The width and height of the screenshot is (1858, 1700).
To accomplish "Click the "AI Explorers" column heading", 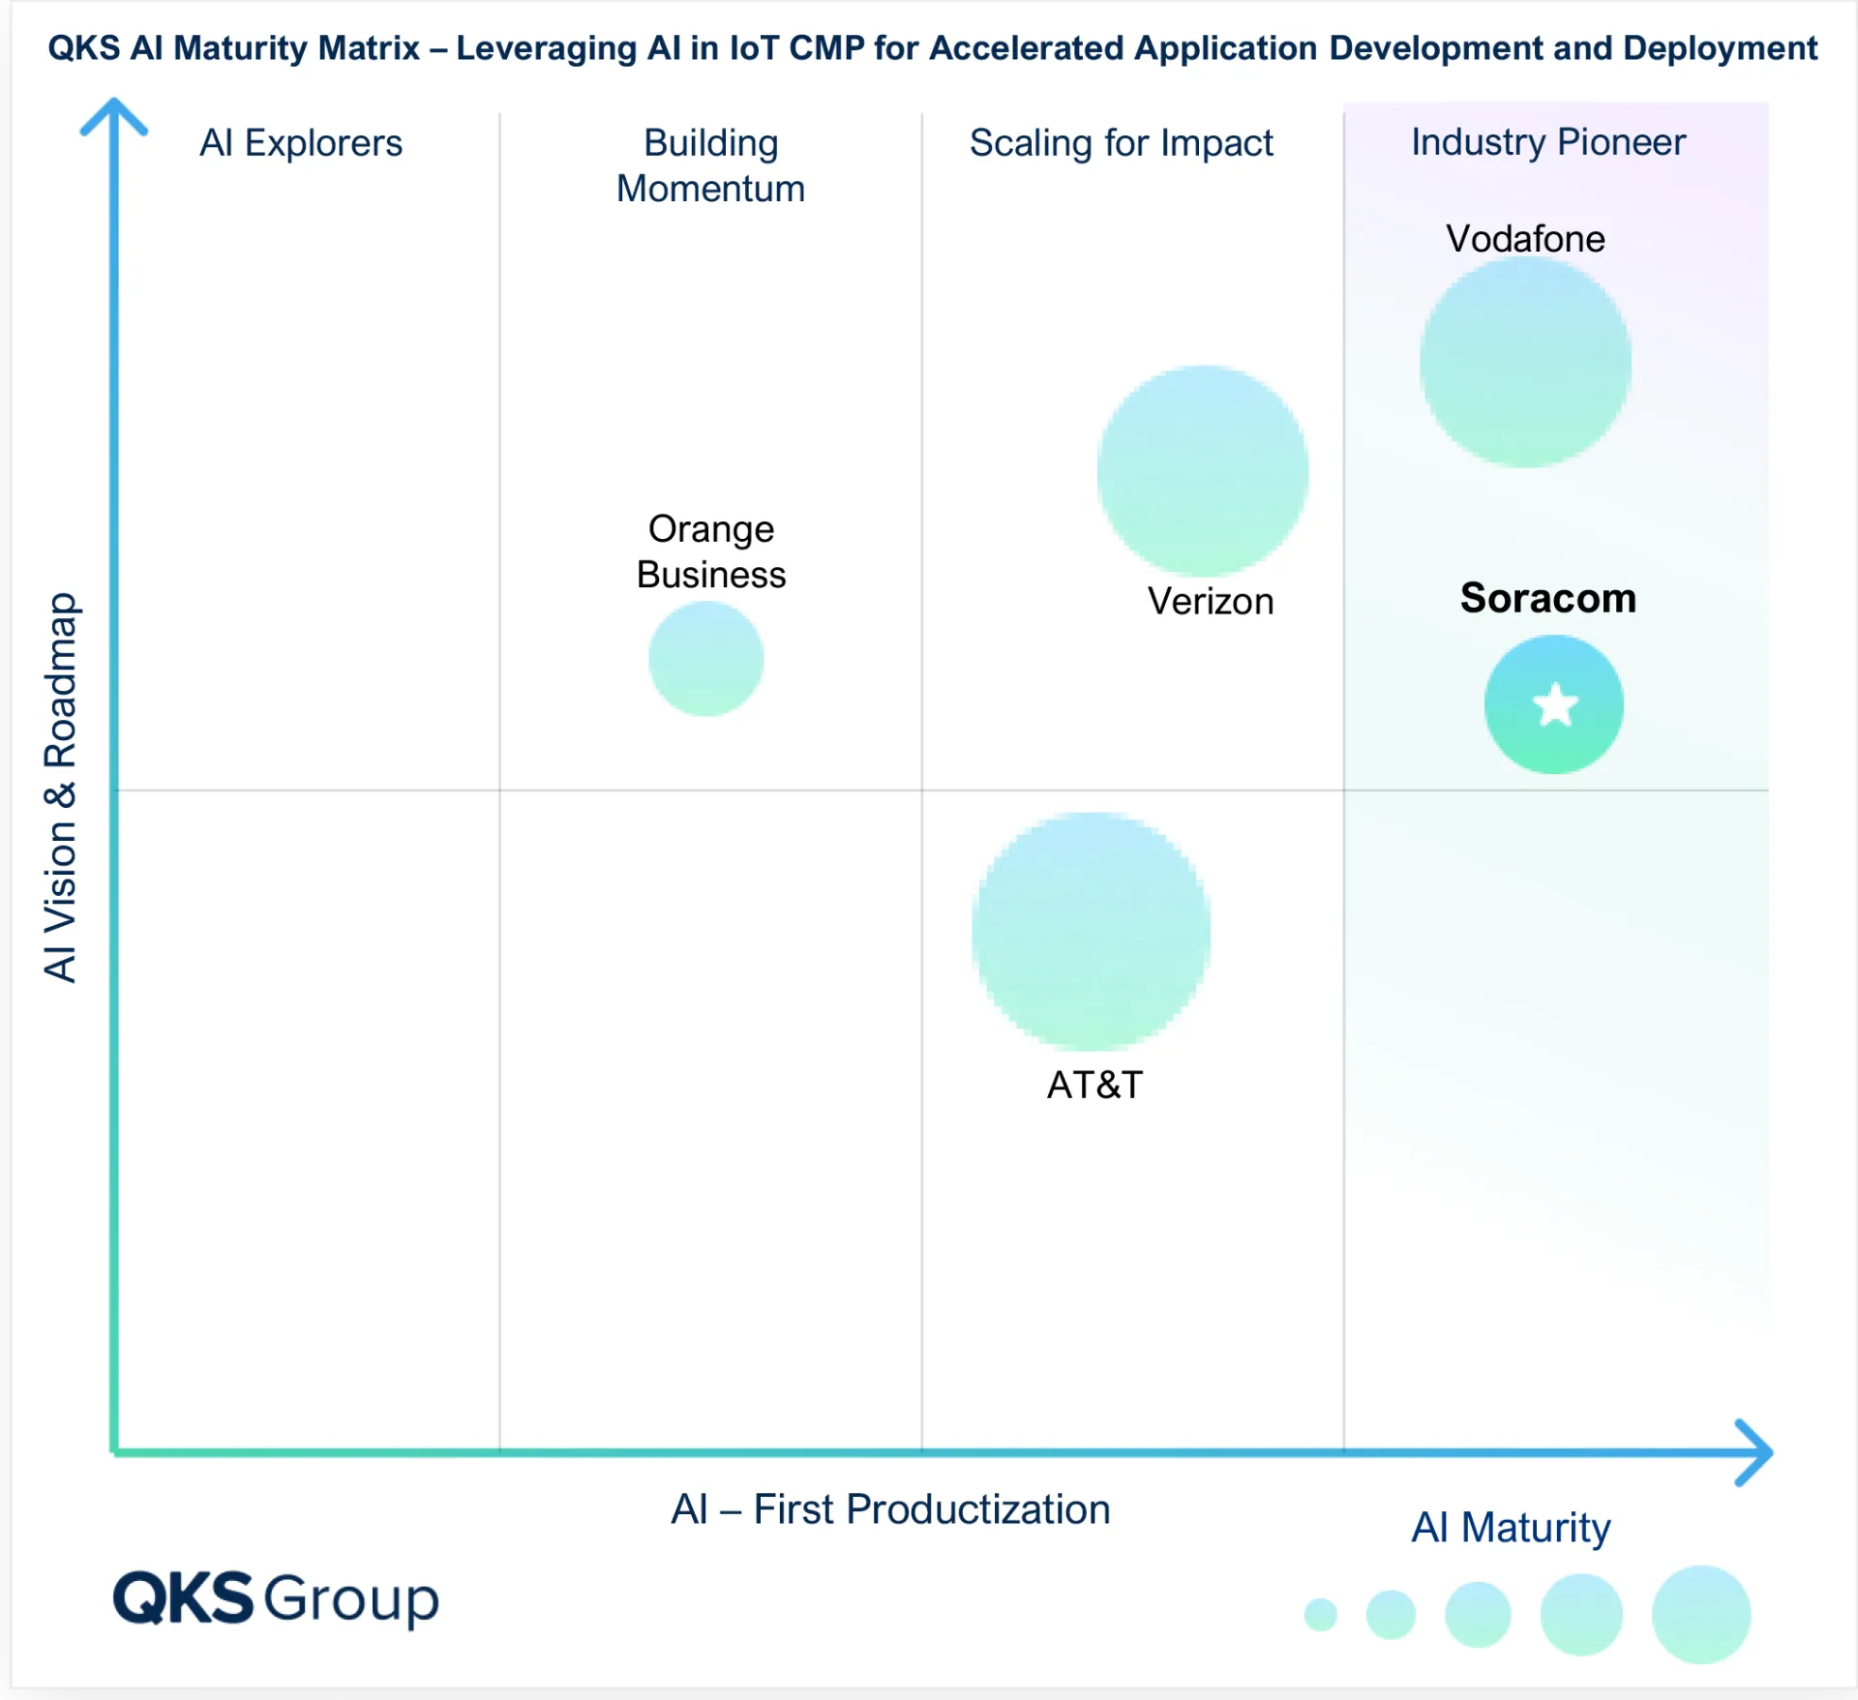I will pyautogui.click(x=301, y=143).
